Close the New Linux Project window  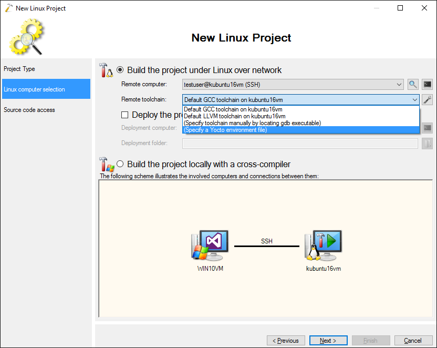pyautogui.click(x=424, y=8)
